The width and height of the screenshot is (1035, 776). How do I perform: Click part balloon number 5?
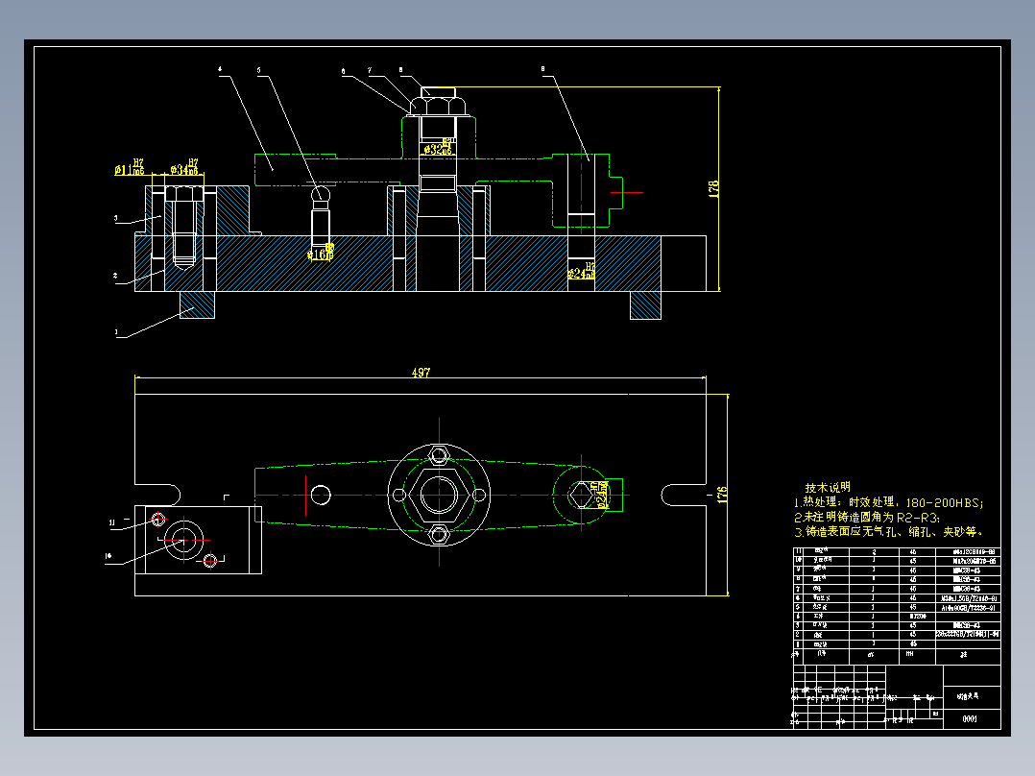259,69
